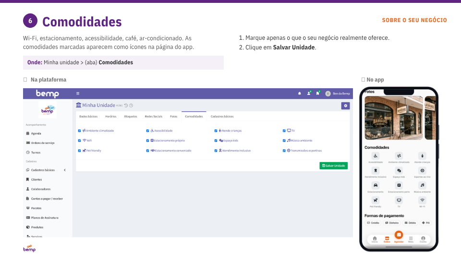Viewport: 461px width, 259px height.
Task: Switch to Redes Sociais tab
Action: [154, 117]
